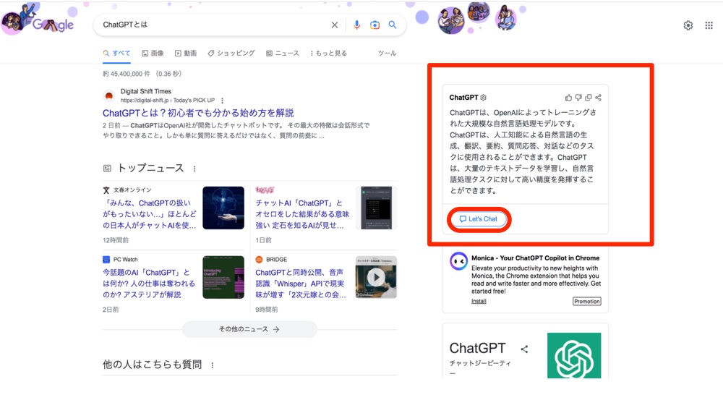The image size is (723, 408).
Task: Click the ChatGPT knowledge panel title
Action: [x=477, y=348]
